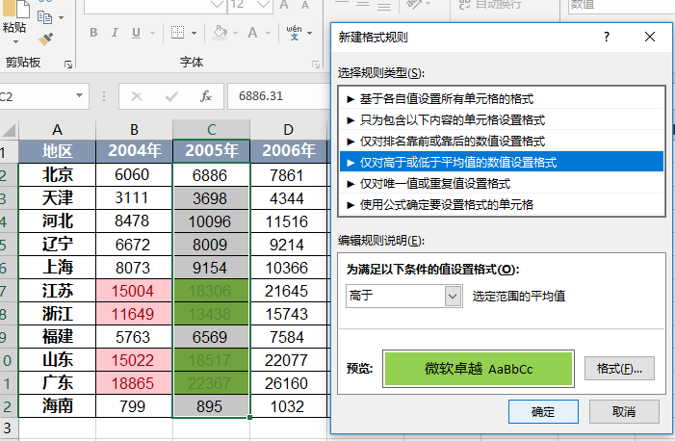Select rule 仅对排名靠前或靠后的数值设置格式
This screenshot has height=441, width=675.
click(502, 142)
